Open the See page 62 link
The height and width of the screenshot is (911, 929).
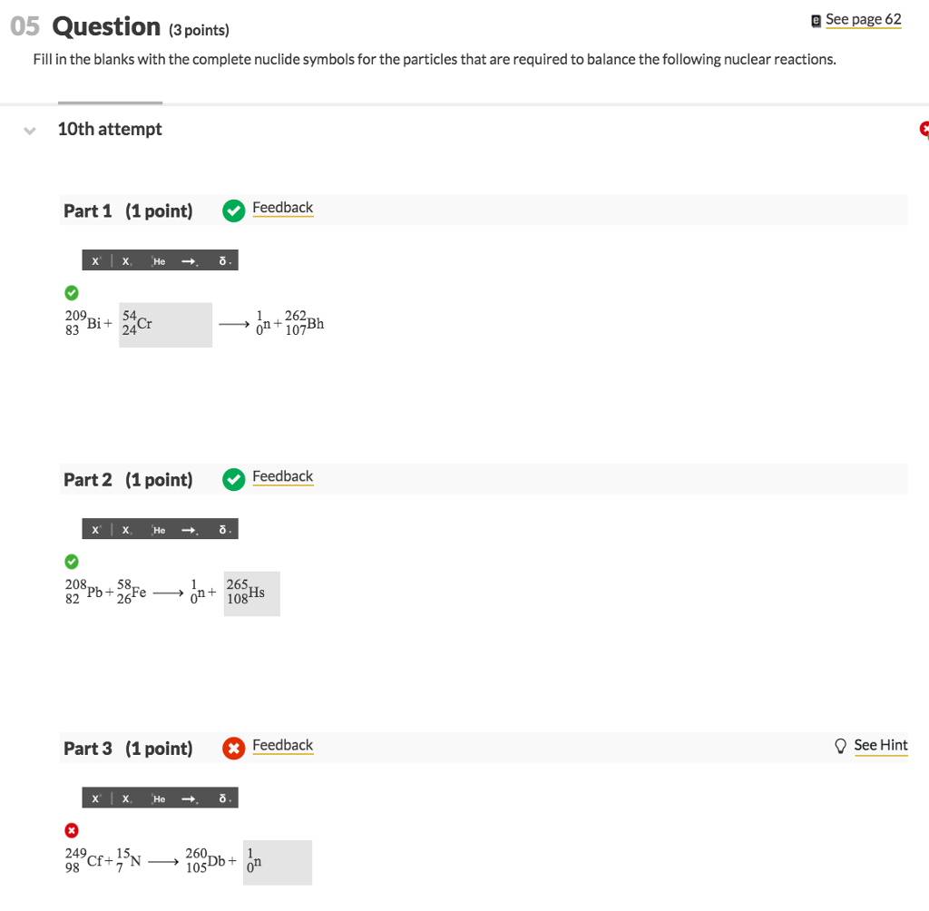(x=862, y=18)
